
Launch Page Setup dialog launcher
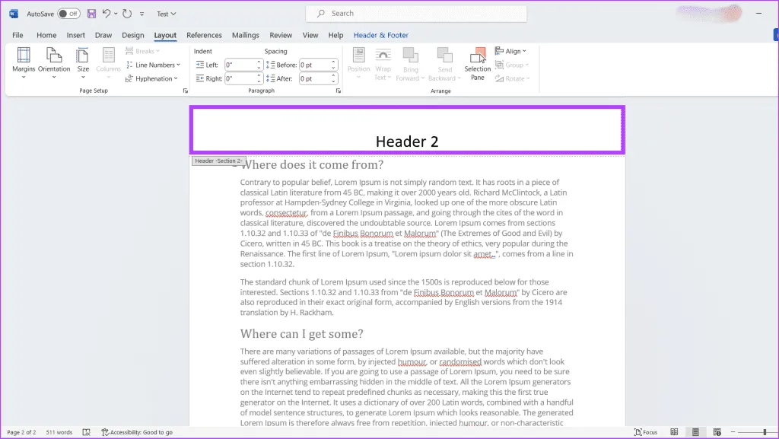click(x=185, y=91)
